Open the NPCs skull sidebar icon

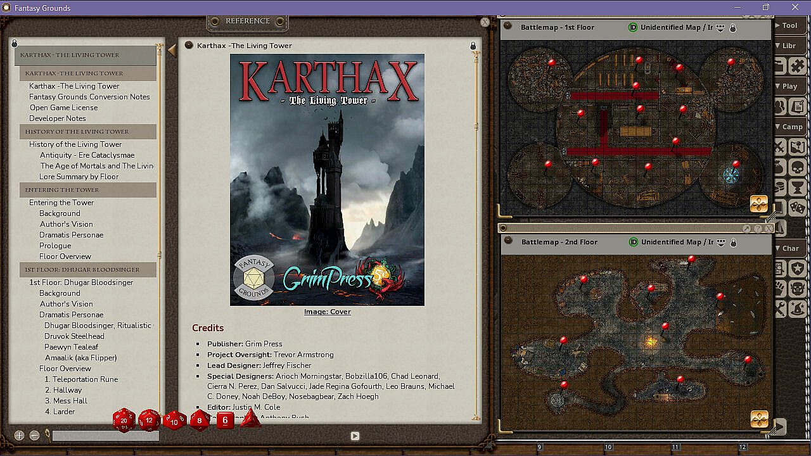coord(797,168)
